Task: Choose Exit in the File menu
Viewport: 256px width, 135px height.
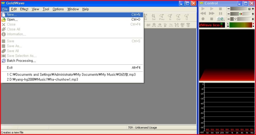Action: (x=72, y=68)
